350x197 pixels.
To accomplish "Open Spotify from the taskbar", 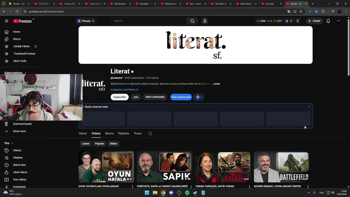I will coord(187,193).
